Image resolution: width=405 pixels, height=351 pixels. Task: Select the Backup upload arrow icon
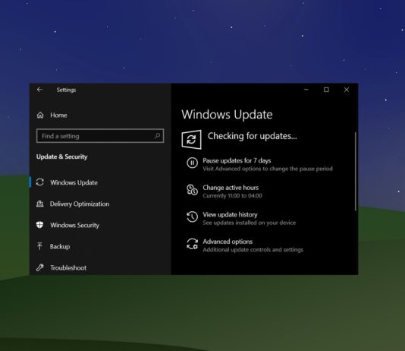[39, 246]
